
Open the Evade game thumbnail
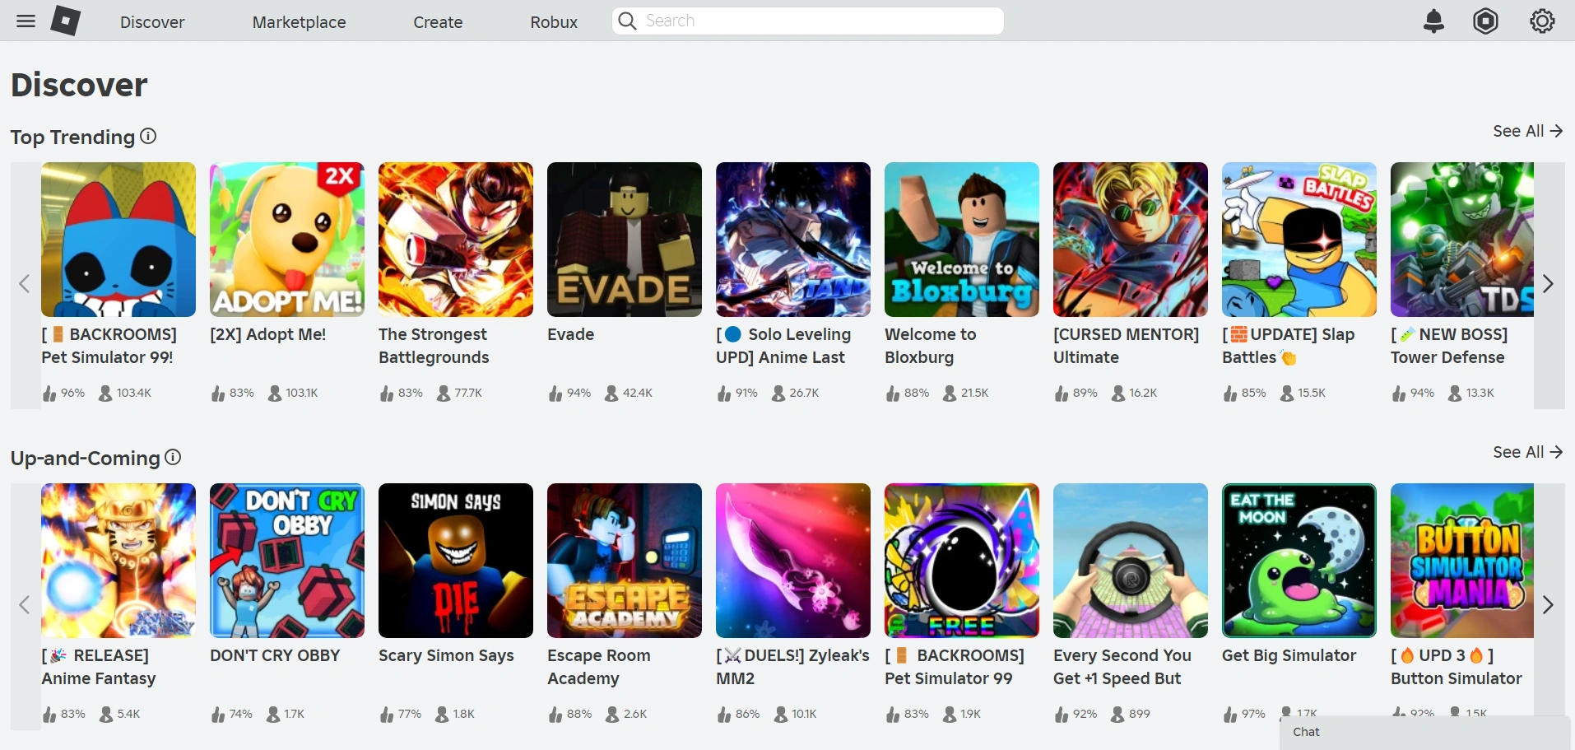[625, 240]
